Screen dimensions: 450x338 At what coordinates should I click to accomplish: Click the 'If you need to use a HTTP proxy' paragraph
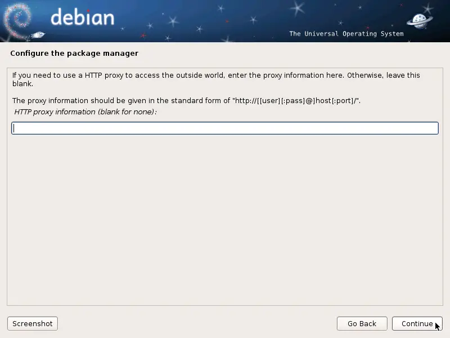click(x=216, y=79)
